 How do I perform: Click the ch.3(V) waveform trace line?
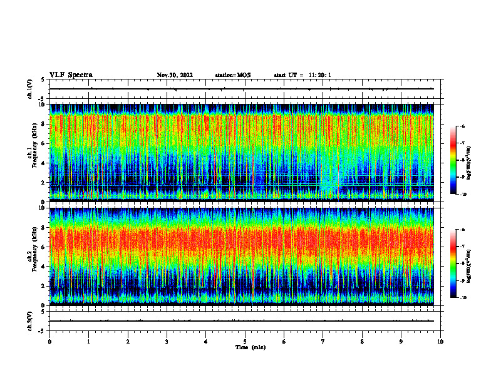pos(242,321)
